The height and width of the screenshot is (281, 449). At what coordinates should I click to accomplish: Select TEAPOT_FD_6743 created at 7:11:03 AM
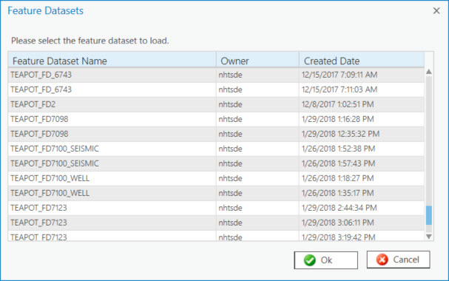216,90
